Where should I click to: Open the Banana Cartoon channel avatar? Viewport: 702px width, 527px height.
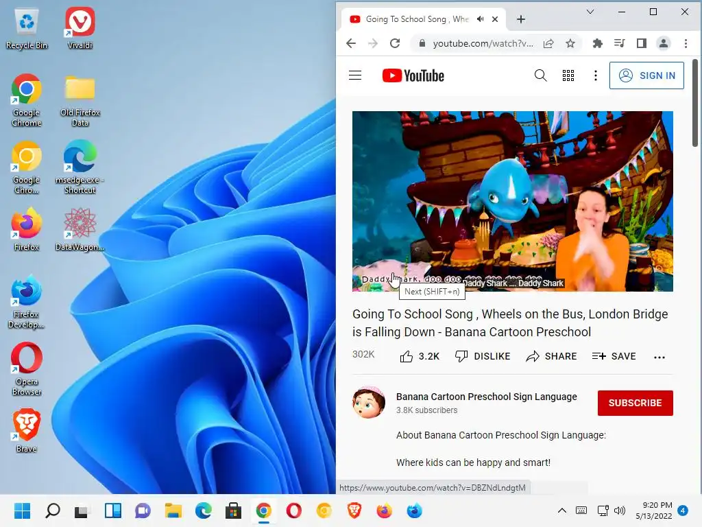tap(369, 402)
